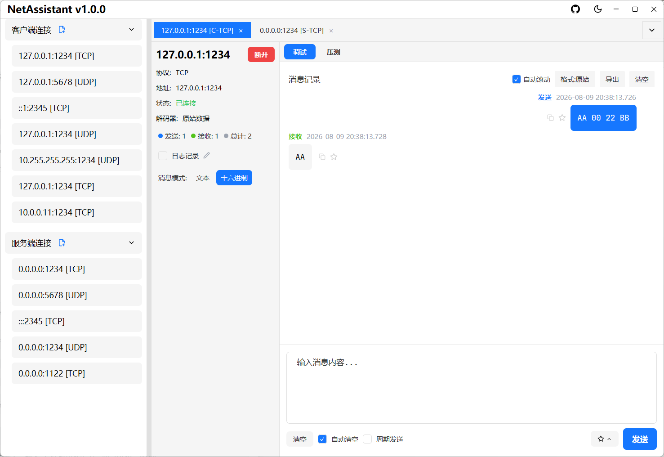Uncheck 自动清空 auto-clear checkbox
Screen dimensions: 664x457
pos(322,439)
